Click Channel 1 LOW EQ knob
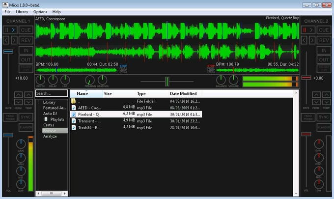The width and height of the screenshot is (334, 199). tap(21, 184)
